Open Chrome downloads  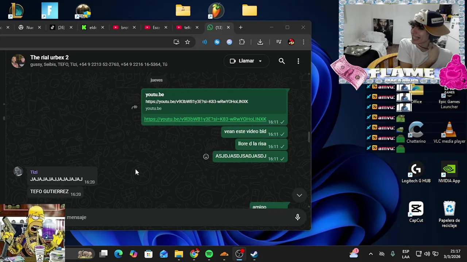260,42
